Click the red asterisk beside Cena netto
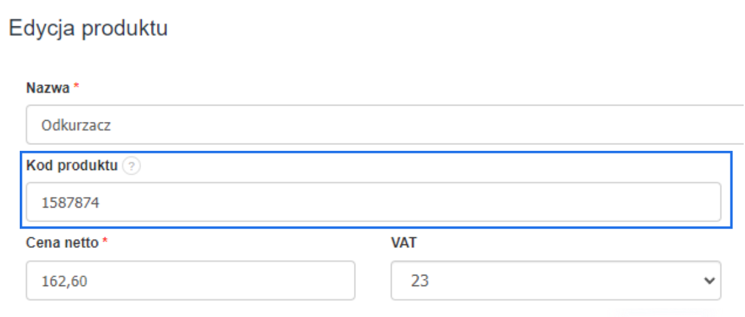This screenshot has width=745, height=317. point(105,243)
